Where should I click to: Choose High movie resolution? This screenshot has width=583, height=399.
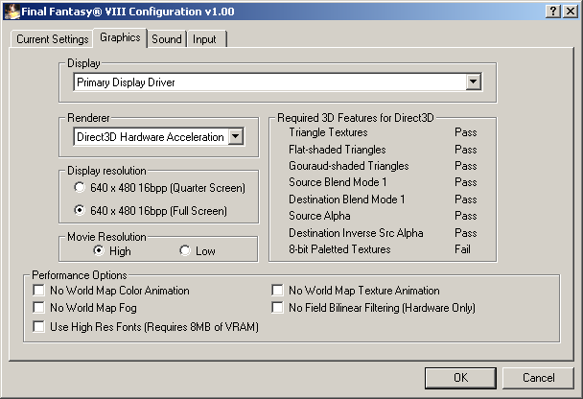tap(99, 250)
